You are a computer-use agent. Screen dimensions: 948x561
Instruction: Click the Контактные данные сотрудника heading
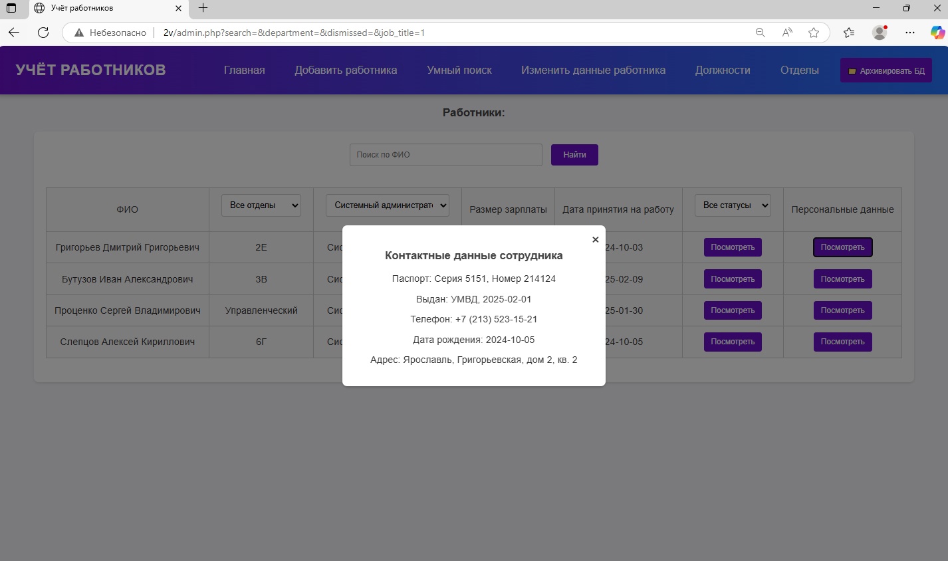click(x=474, y=255)
